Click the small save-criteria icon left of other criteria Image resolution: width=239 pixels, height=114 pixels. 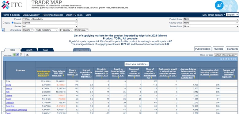click(3, 30)
